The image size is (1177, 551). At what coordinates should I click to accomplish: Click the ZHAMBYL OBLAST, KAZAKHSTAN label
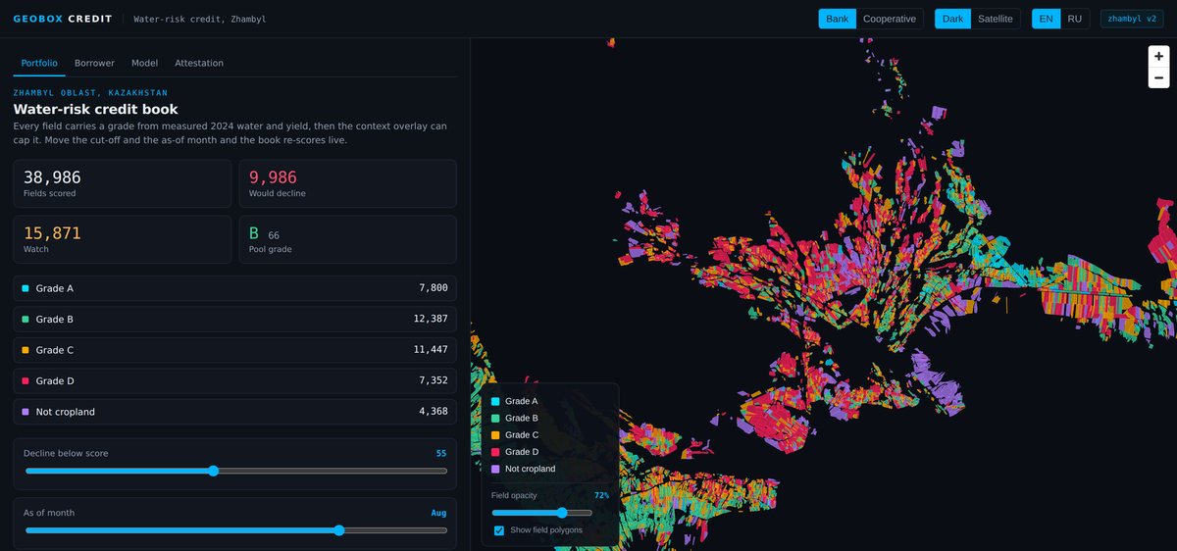(x=90, y=92)
